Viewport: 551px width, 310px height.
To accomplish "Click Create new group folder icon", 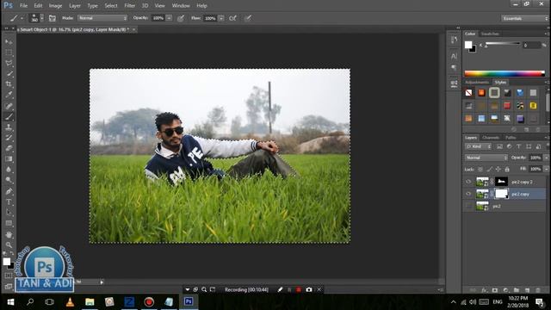I will pyautogui.click(x=517, y=290).
